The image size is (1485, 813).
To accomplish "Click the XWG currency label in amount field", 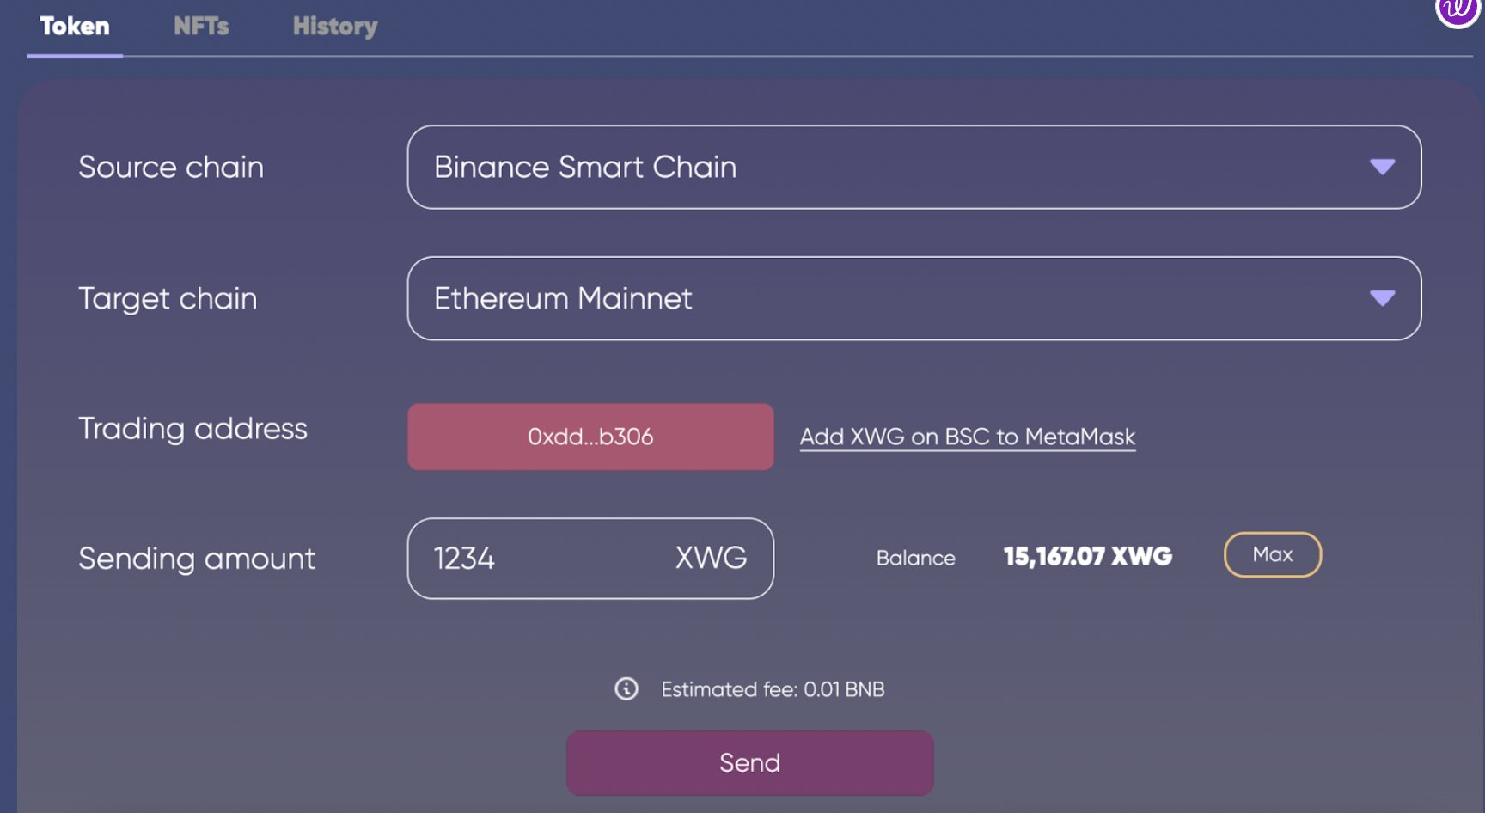I will [711, 558].
